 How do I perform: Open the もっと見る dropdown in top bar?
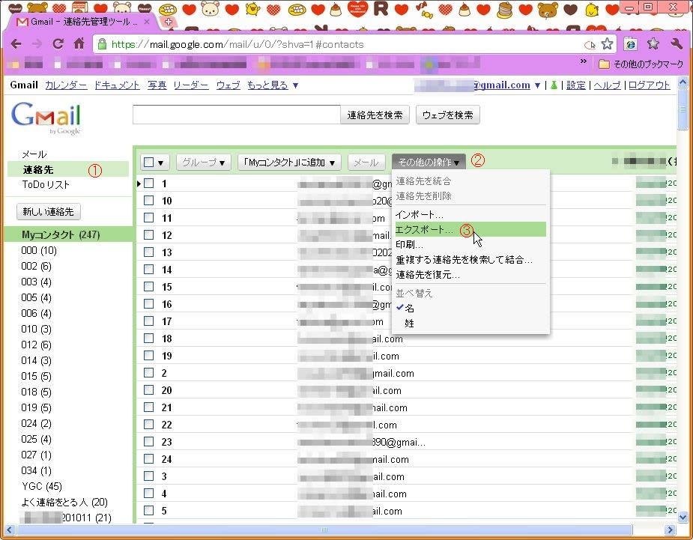point(273,85)
